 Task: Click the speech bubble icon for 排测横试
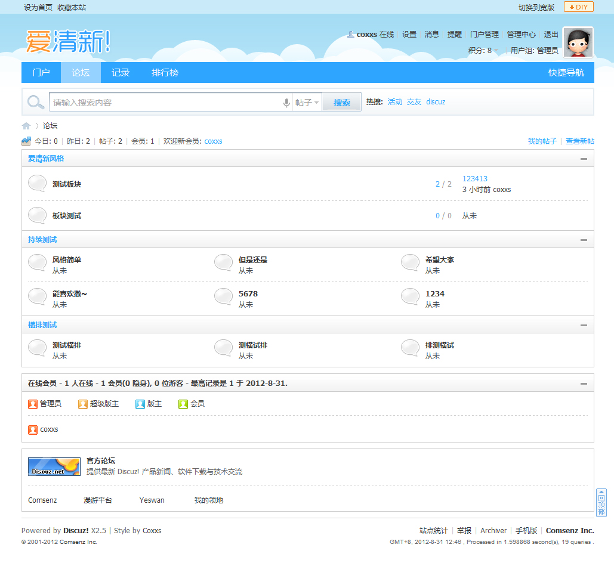click(411, 348)
